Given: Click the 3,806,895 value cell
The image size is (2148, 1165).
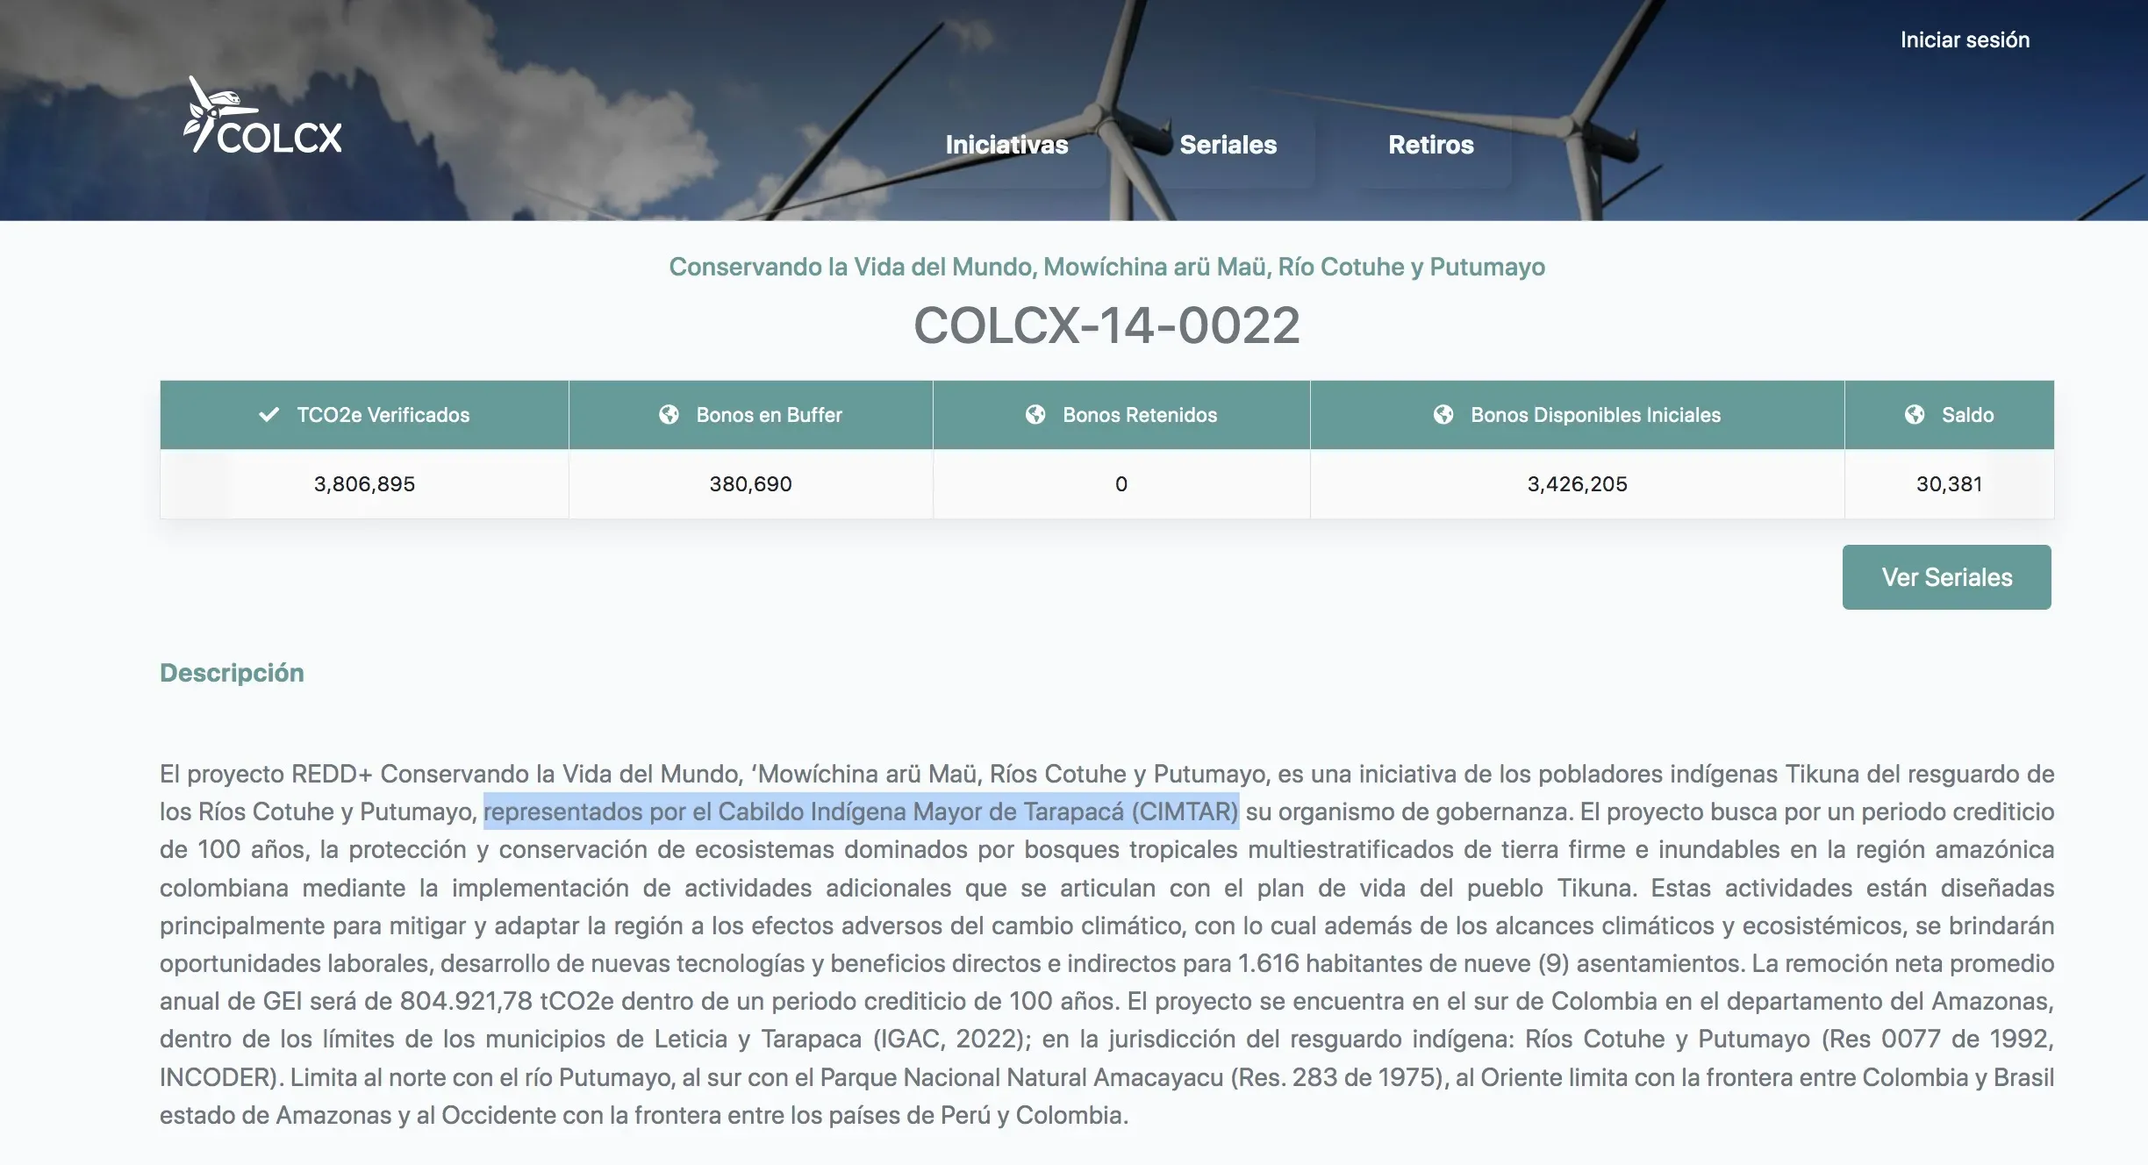Looking at the screenshot, I should pos(364,483).
